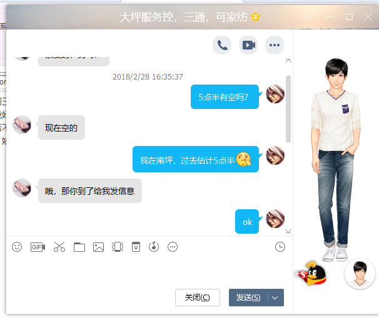Screen dimensions: 379x317
Task: Click the QQ show full-body avatar
Action: tap(335, 160)
